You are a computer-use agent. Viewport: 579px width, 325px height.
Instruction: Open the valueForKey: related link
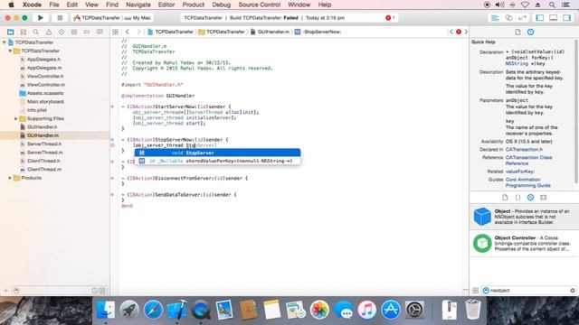coord(520,172)
